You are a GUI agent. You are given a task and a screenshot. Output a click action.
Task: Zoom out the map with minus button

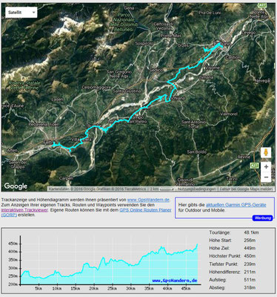(266, 177)
